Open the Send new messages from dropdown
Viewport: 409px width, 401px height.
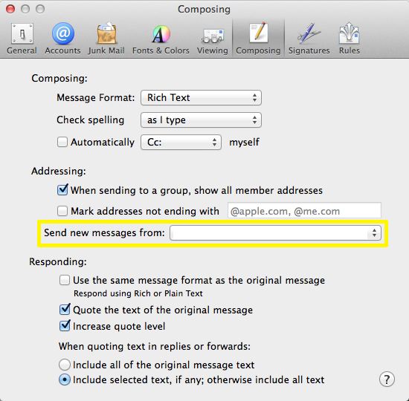(x=275, y=232)
